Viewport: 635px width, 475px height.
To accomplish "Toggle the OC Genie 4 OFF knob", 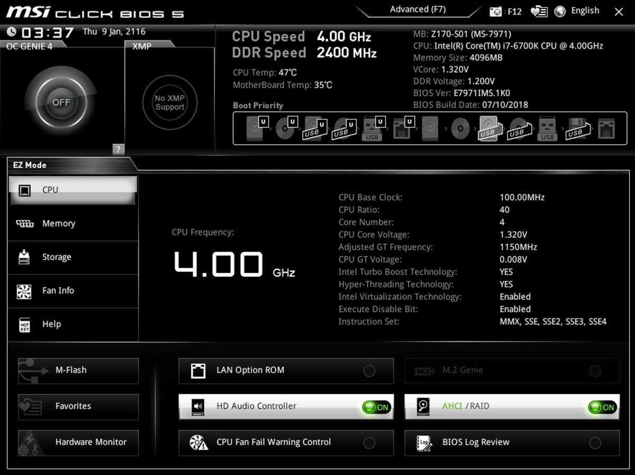I will coord(61,103).
